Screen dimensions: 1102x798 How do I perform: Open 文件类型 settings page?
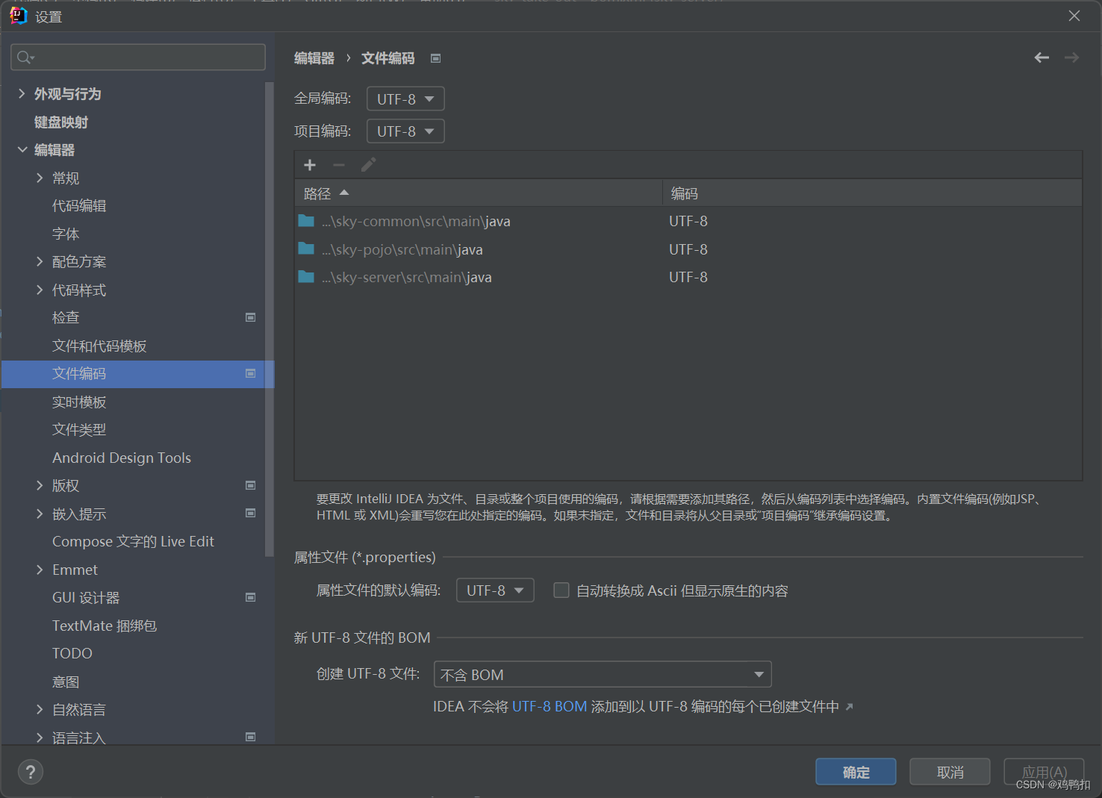[79, 429]
